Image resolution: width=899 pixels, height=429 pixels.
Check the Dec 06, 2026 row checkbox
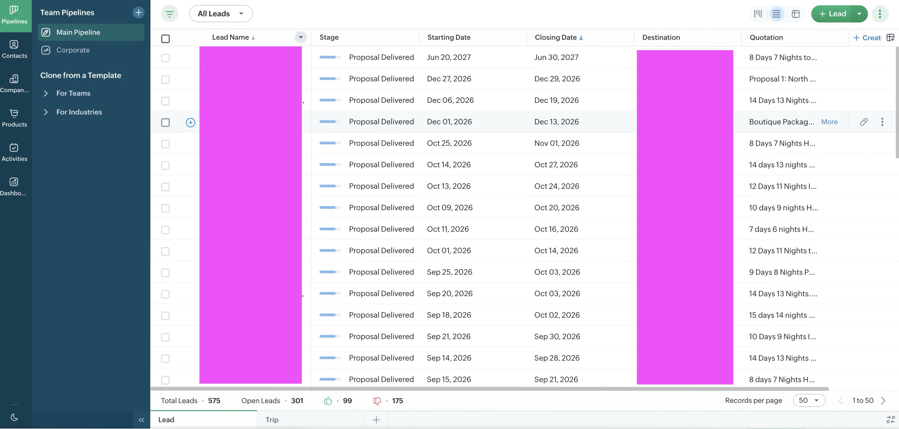165,101
